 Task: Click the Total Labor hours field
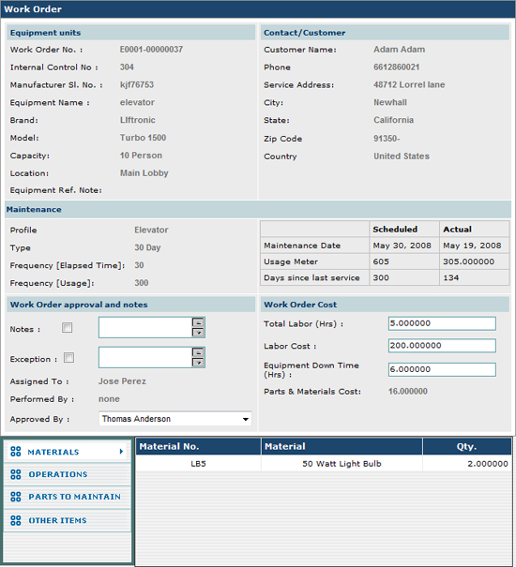(442, 323)
